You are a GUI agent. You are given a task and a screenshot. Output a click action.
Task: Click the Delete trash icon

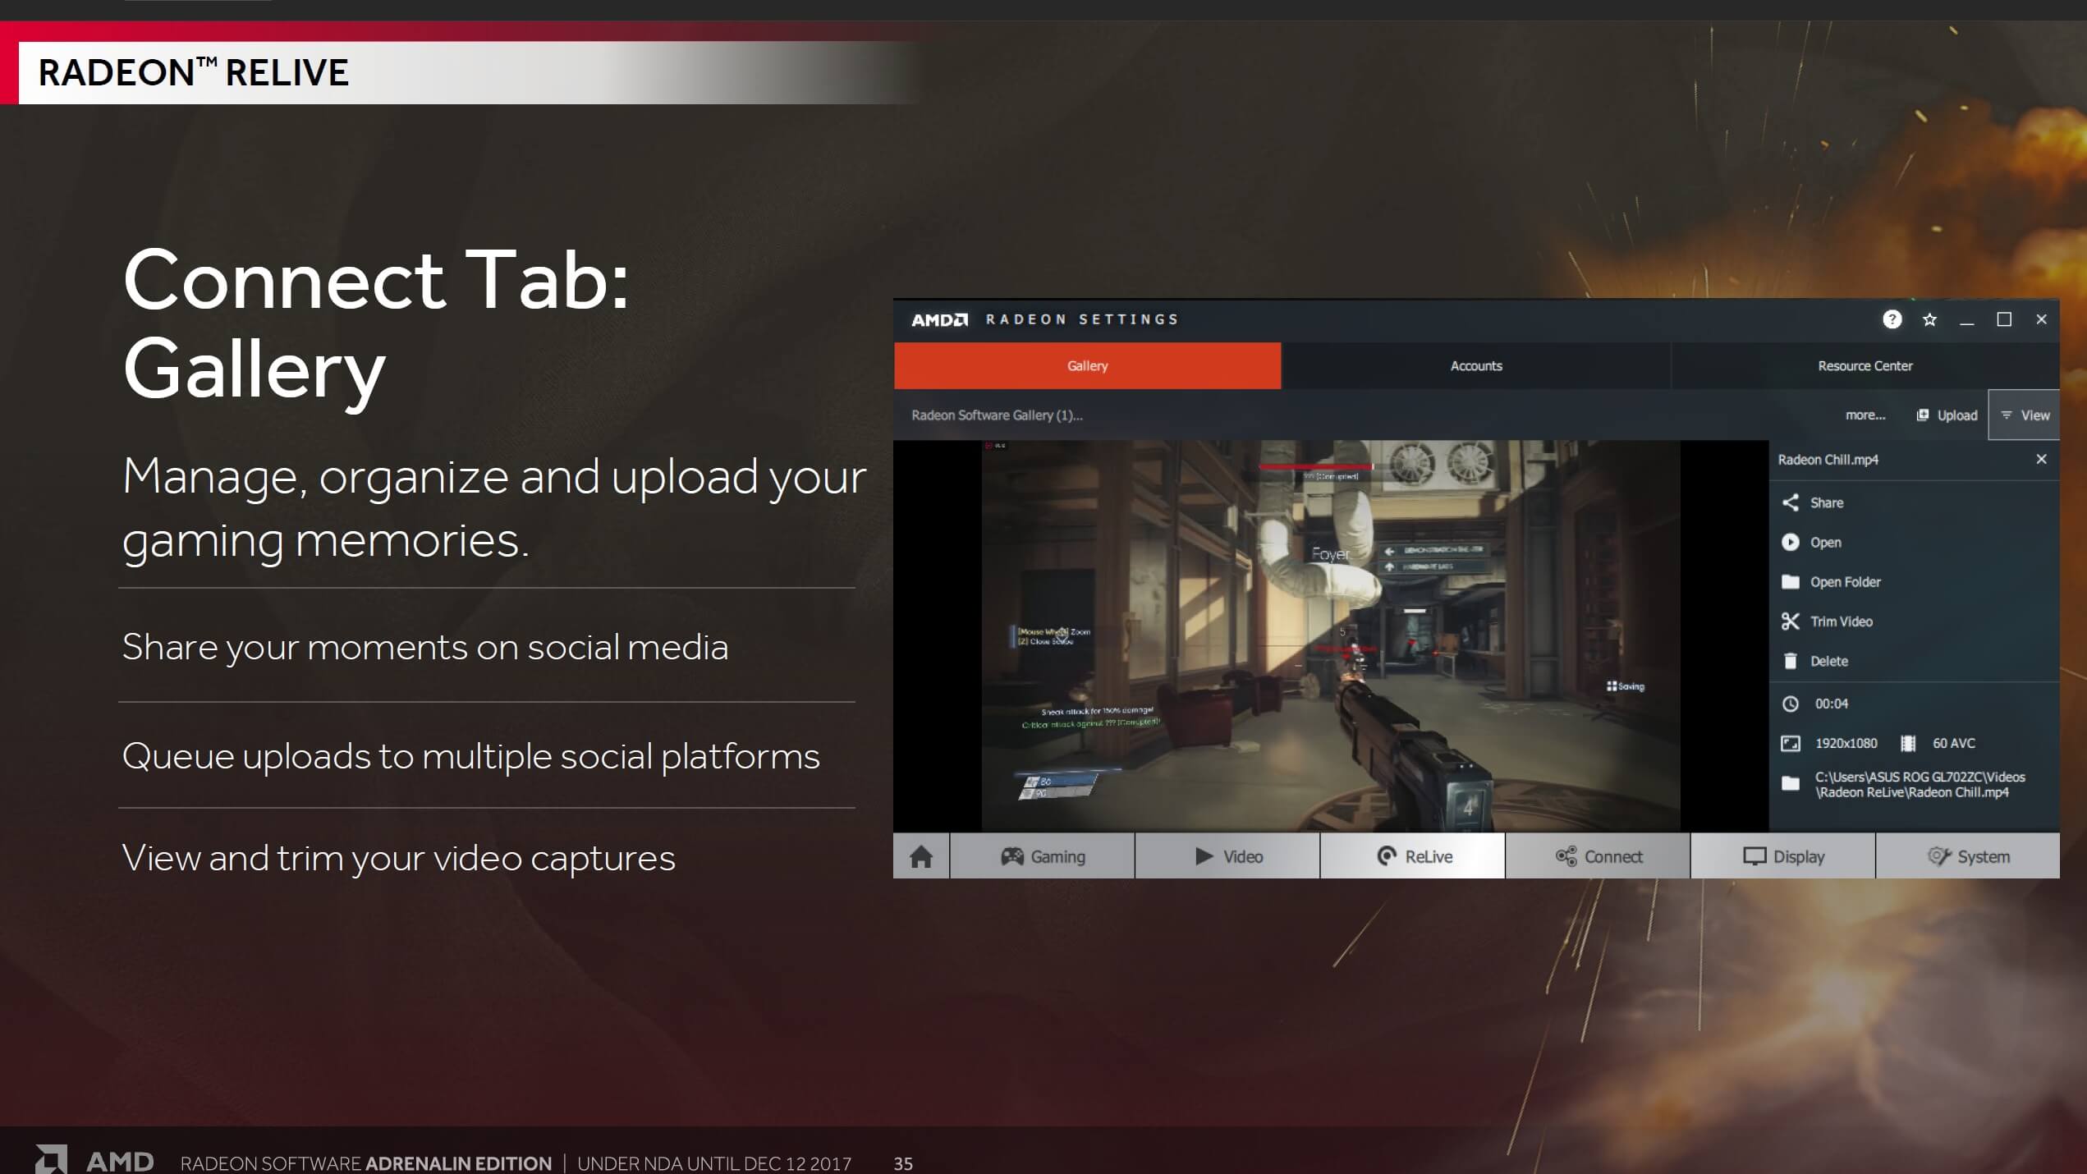pos(1790,661)
